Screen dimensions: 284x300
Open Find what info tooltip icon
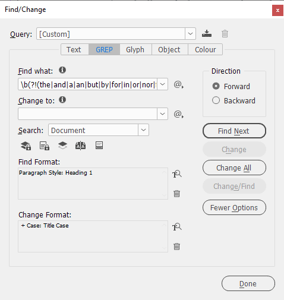point(62,70)
